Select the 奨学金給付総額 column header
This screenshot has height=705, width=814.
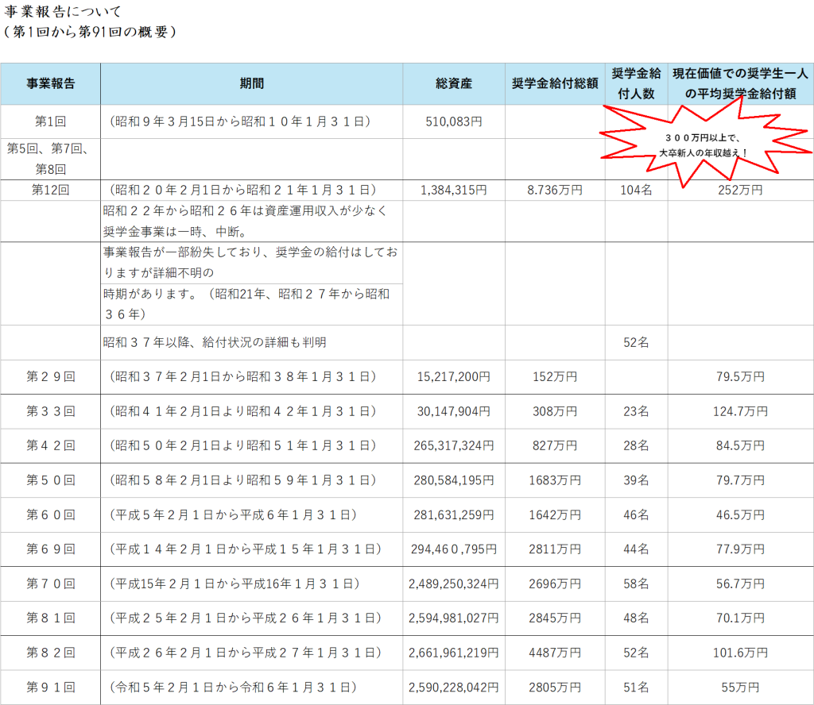click(x=555, y=83)
